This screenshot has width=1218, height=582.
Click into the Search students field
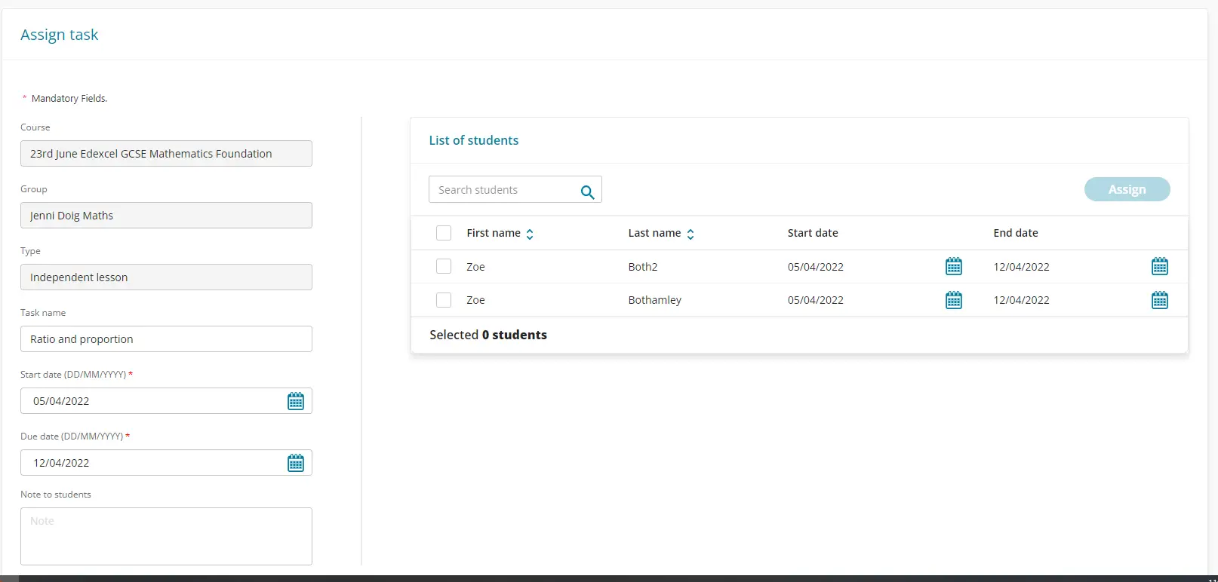pos(502,190)
